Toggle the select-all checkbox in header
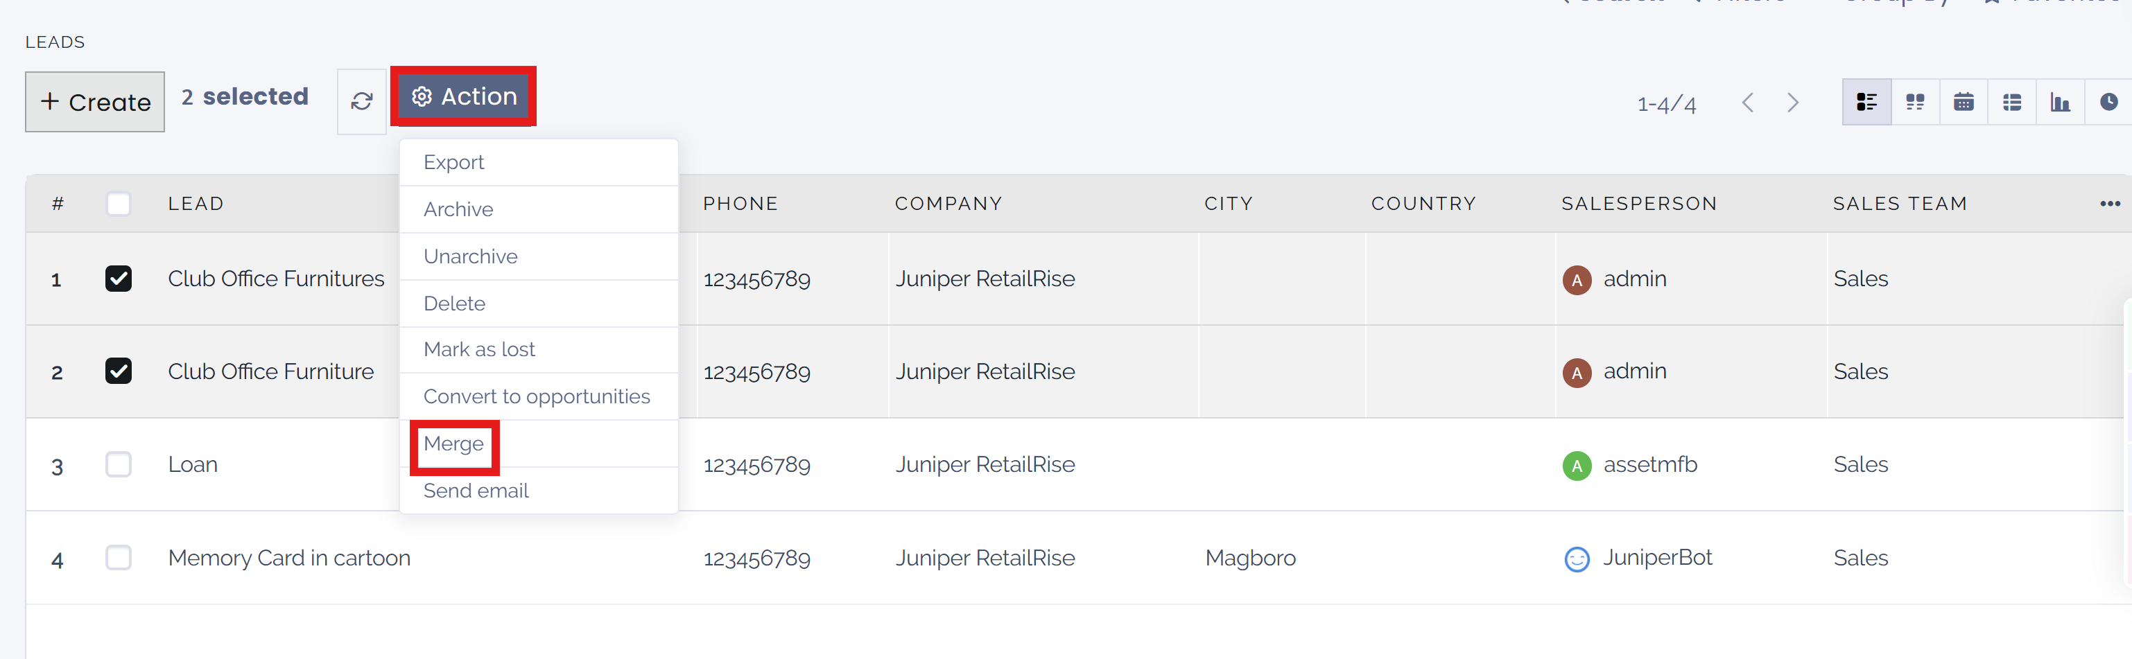2132x659 pixels. click(118, 202)
